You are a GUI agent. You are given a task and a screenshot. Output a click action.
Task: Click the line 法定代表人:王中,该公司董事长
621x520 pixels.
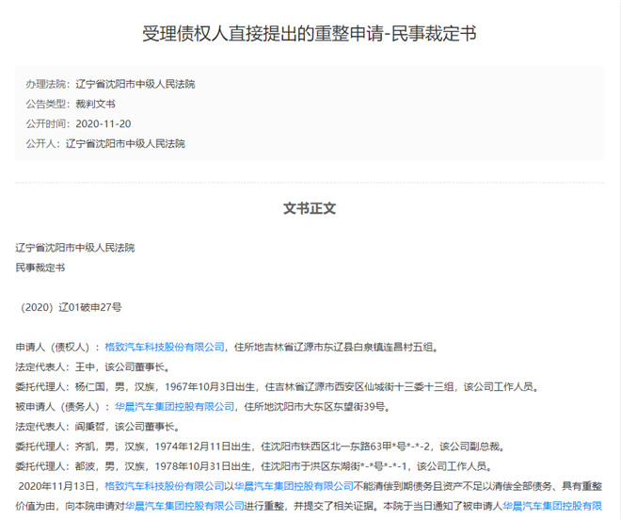tap(92, 366)
